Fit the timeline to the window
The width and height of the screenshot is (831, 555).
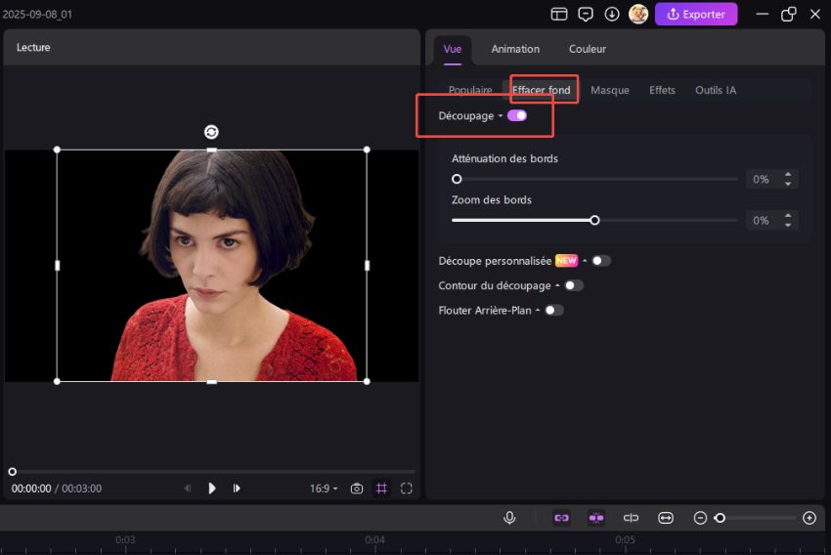666,518
